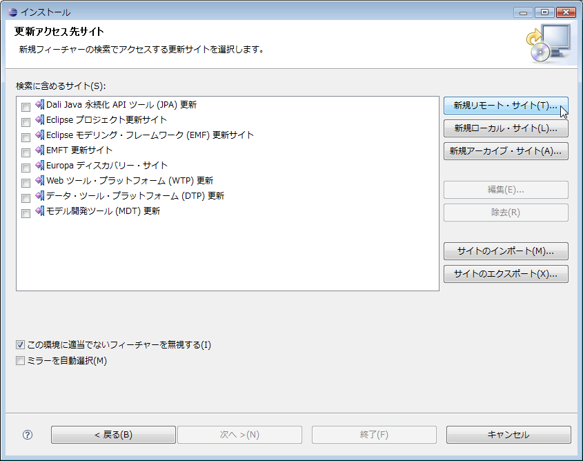Select モデル開発ツール (MDT) 更新 row text
Viewport: 583px width, 461px height.
tap(103, 212)
